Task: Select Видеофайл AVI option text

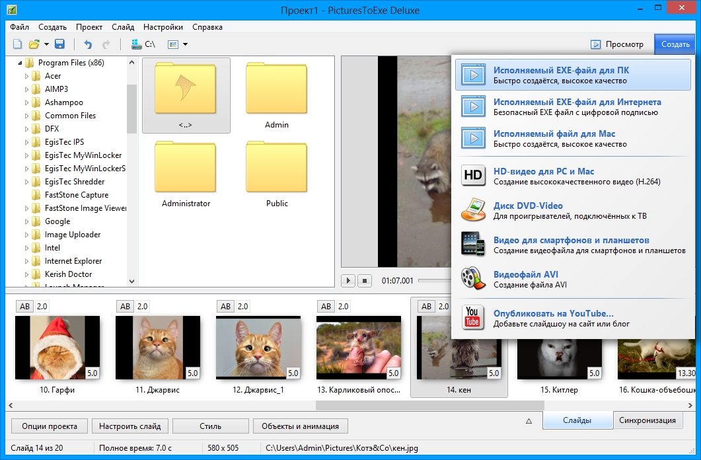Action: click(x=526, y=274)
